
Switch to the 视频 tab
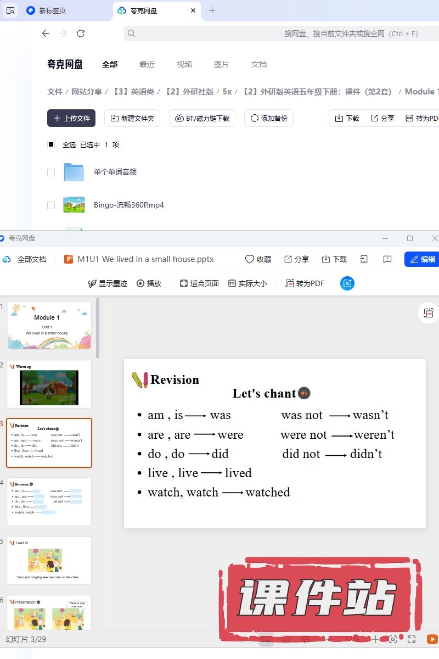point(184,64)
